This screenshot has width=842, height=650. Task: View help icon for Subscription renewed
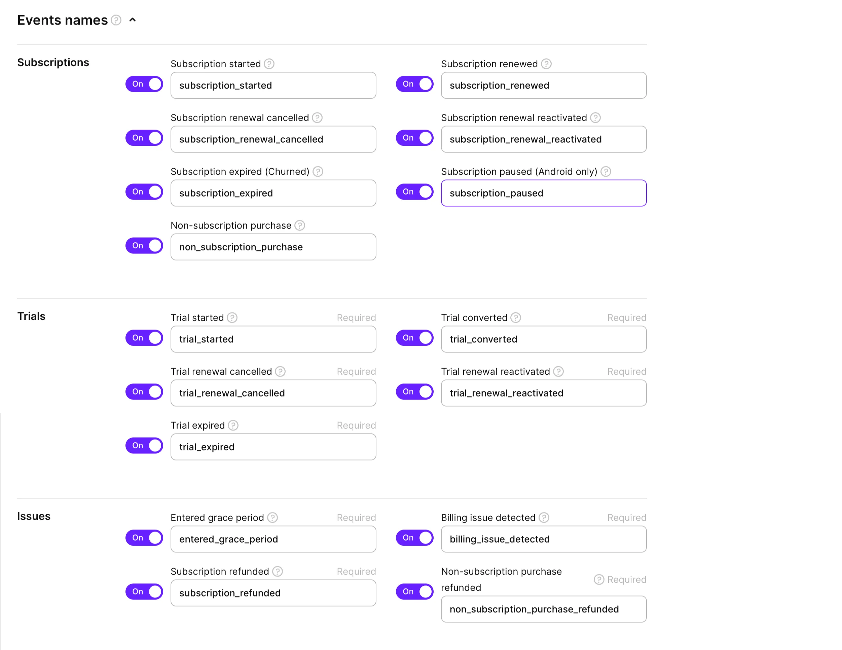547,64
